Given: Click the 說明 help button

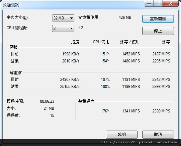Looking at the screenshot, I should (x=122, y=135).
